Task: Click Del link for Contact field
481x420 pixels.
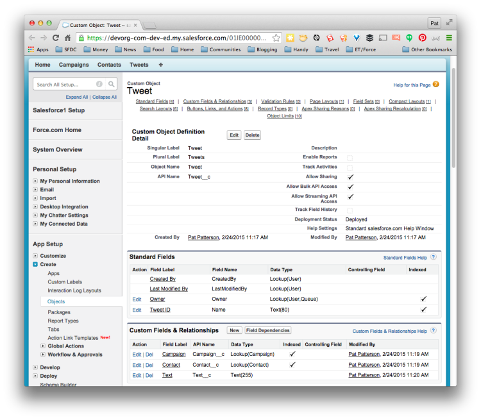Action: click(149, 365)
